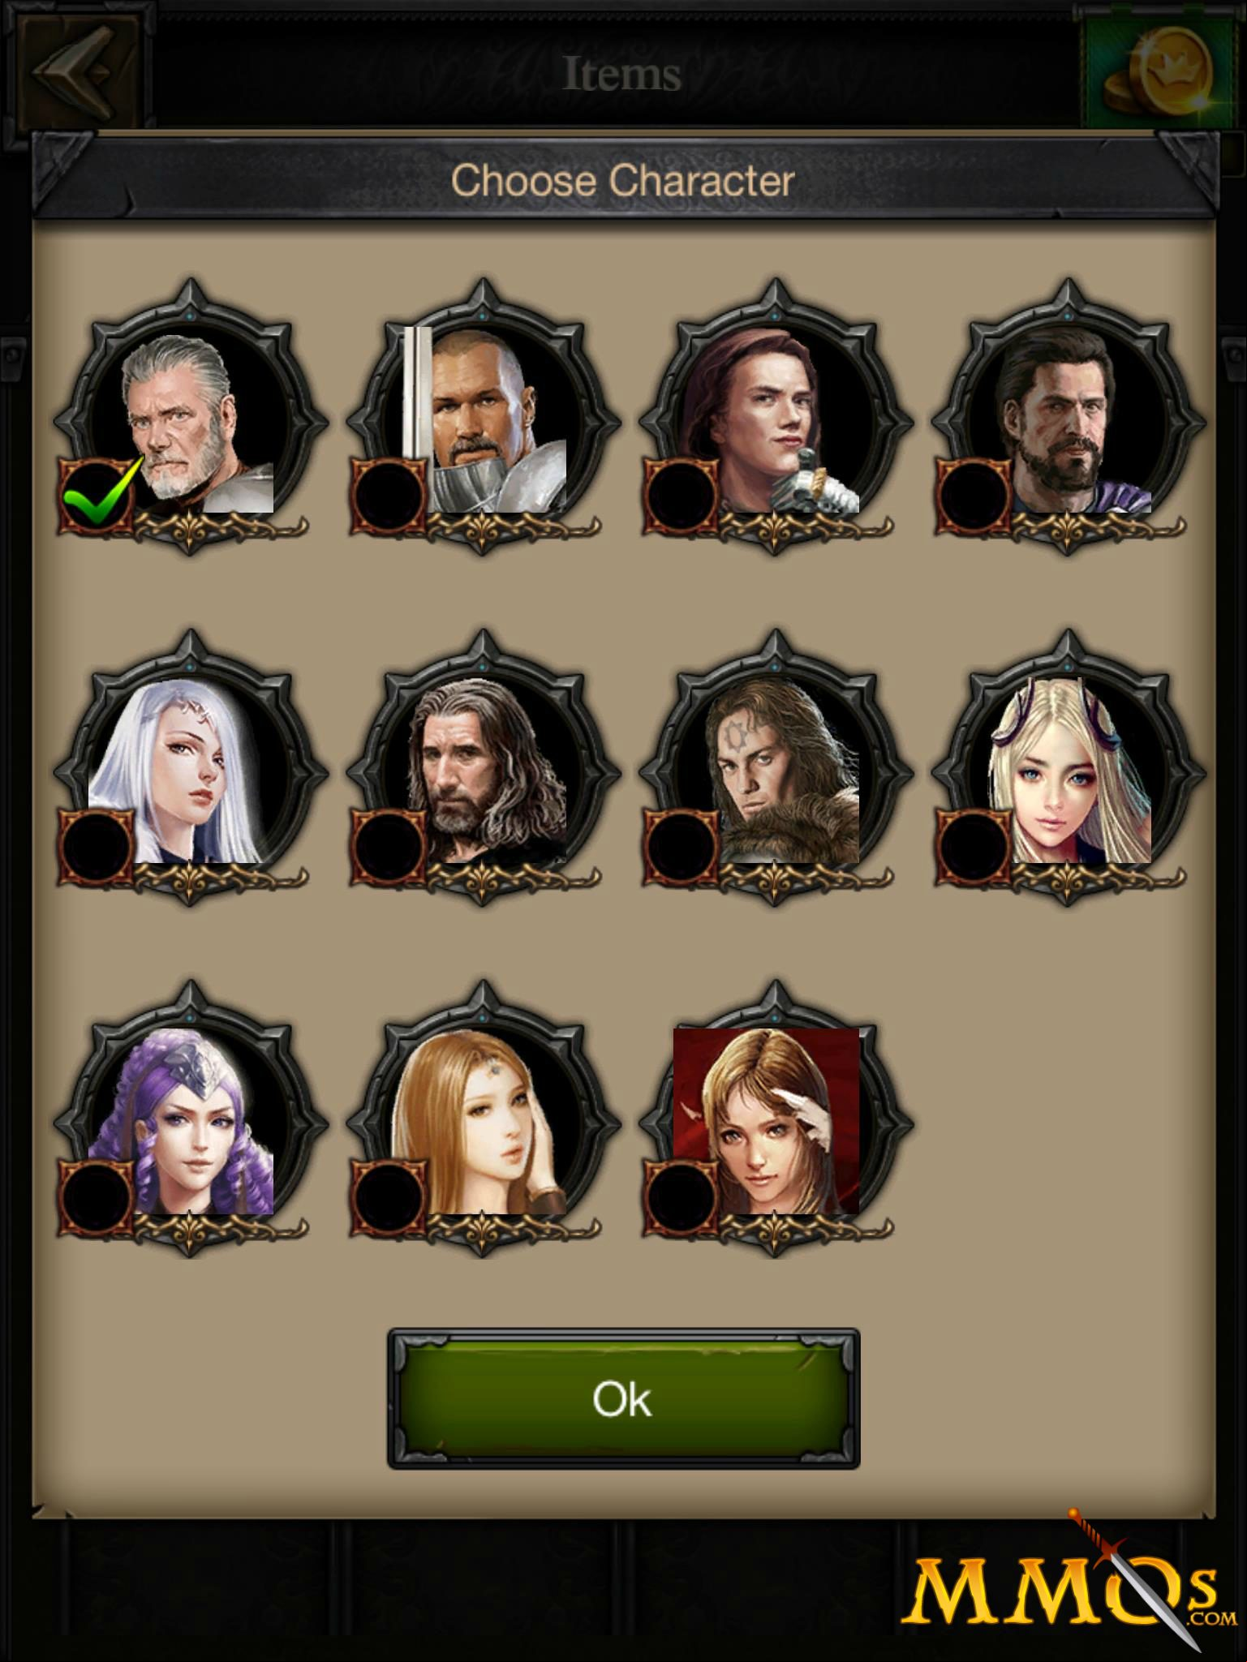Choose the blonde girl with purple horns
Screen dimensions: 1247x1662
point(1069,769)
